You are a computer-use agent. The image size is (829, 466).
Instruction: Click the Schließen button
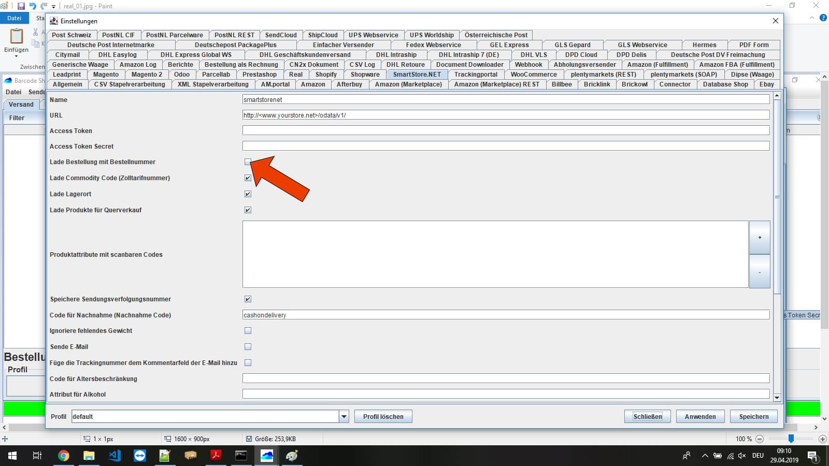[648, 416]
